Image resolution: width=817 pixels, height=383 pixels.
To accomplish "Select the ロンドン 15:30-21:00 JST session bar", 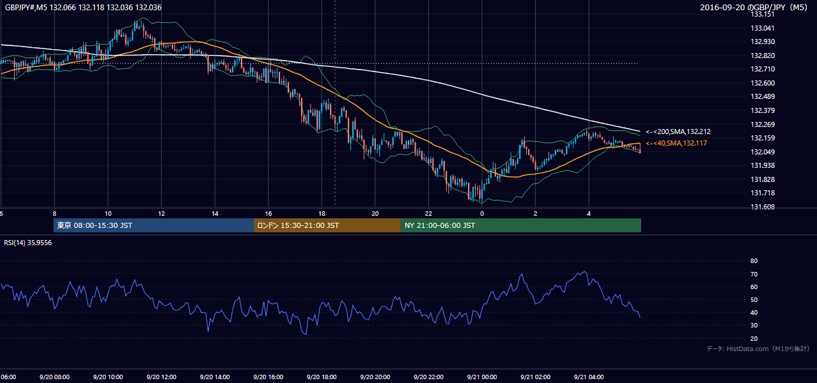I will [327, 225].
